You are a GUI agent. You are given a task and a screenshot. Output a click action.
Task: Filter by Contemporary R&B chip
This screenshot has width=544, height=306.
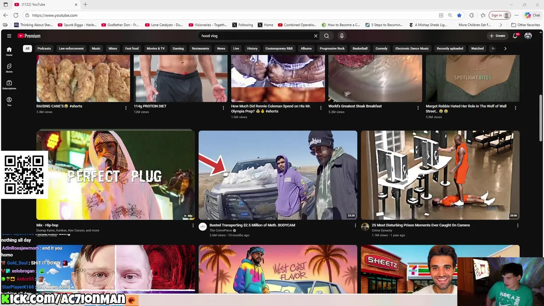coord(279,48)
